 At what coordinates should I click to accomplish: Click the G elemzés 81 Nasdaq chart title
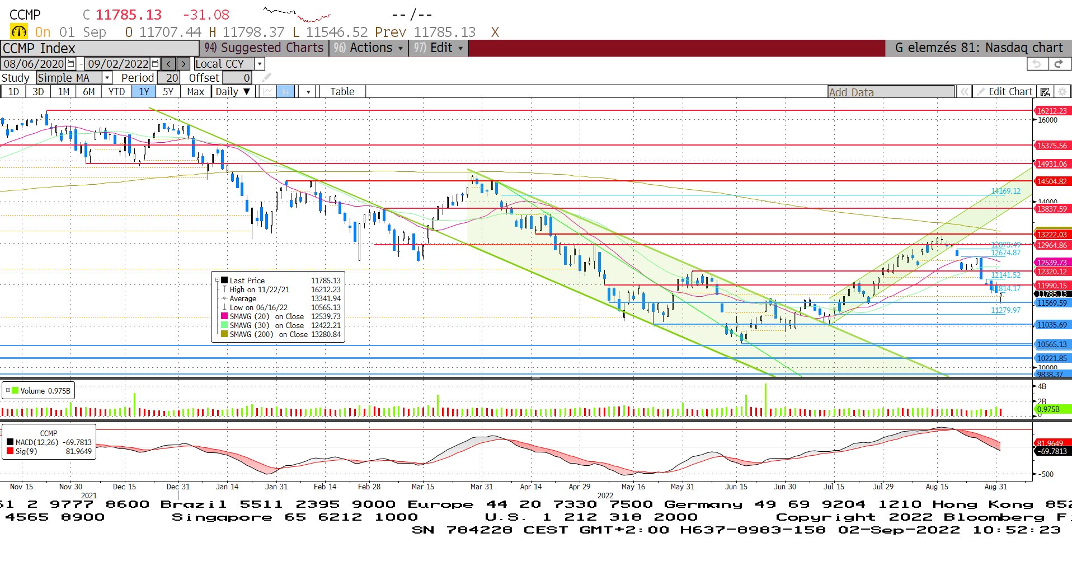coord(979,48)
